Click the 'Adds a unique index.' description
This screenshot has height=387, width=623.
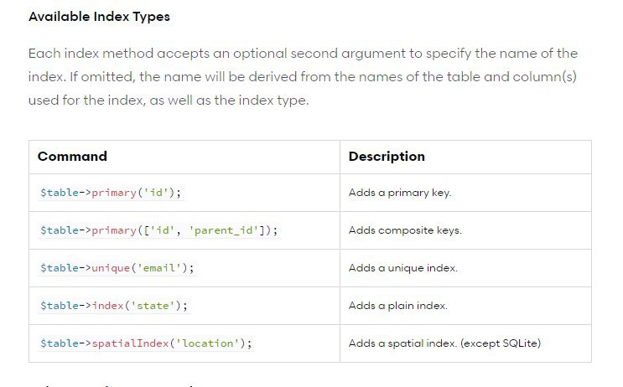click(x=402, y=268)
